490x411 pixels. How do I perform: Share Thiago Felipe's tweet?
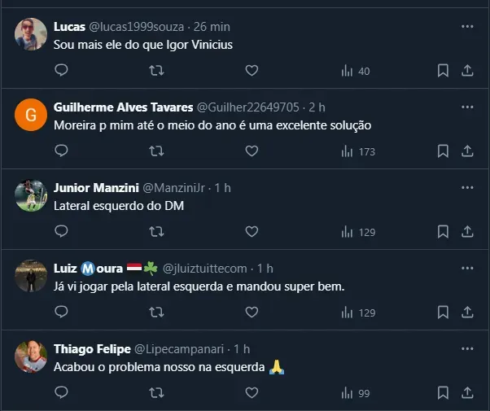tap(468, 393)
